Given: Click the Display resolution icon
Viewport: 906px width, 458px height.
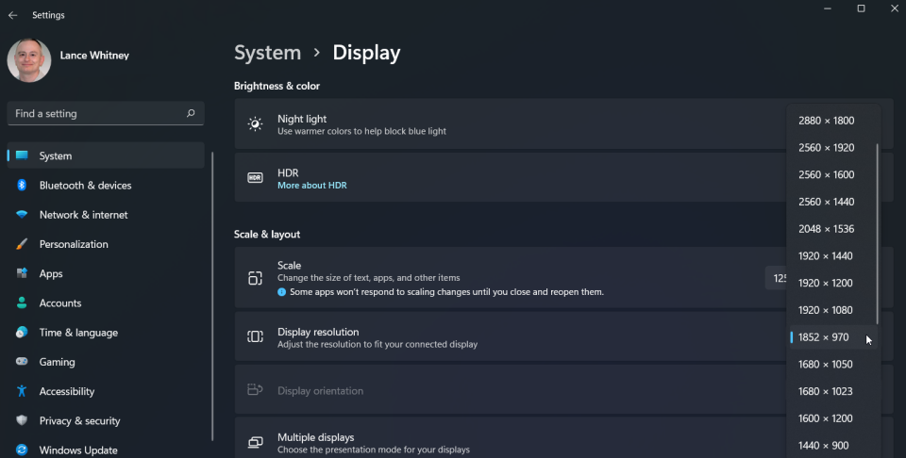Looking at the screenshot, I should pos(255,336).
